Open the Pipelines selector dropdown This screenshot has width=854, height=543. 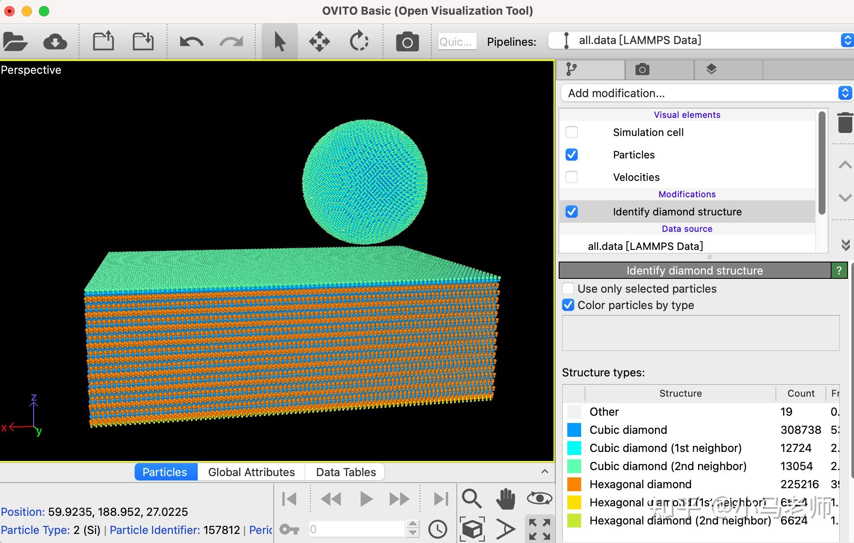coord(700,41)
